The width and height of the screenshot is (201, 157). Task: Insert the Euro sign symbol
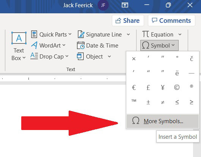134,87
